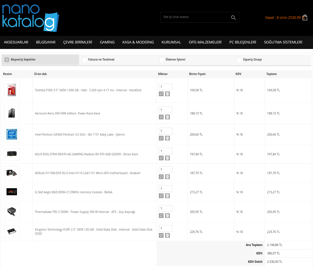Image resolution: width=313 pixels, height=268 pixels.
Task: Open the AKSESUARLAR menu
Action: click(x=16, y=42)
